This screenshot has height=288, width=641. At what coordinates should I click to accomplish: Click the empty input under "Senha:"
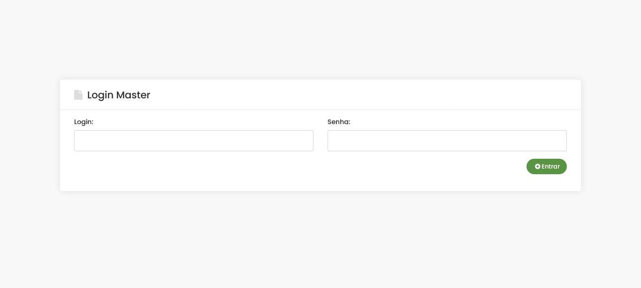(447, 140)
